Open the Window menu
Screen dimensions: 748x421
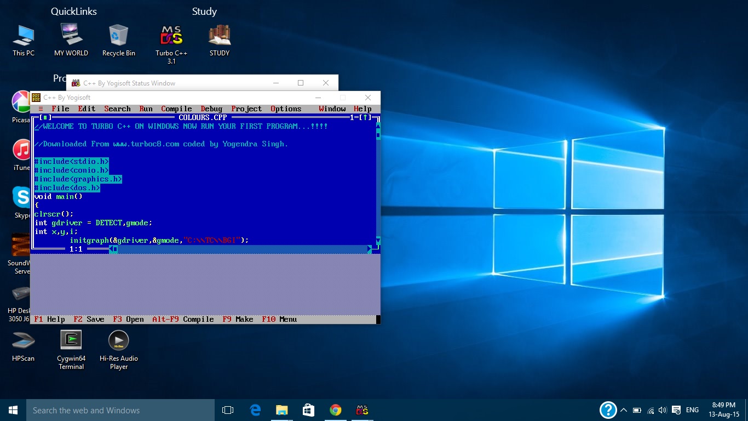point(332,109)
